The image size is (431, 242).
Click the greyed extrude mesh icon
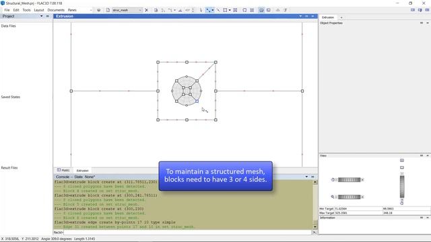[278, 10]
